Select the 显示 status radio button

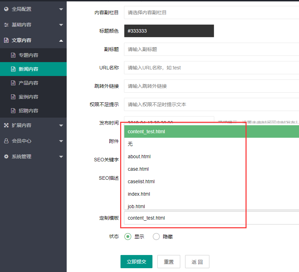128,237
